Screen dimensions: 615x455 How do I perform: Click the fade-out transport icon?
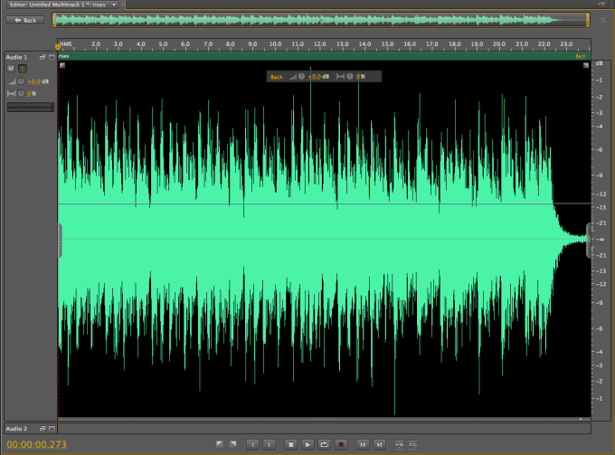coord(233,444)
